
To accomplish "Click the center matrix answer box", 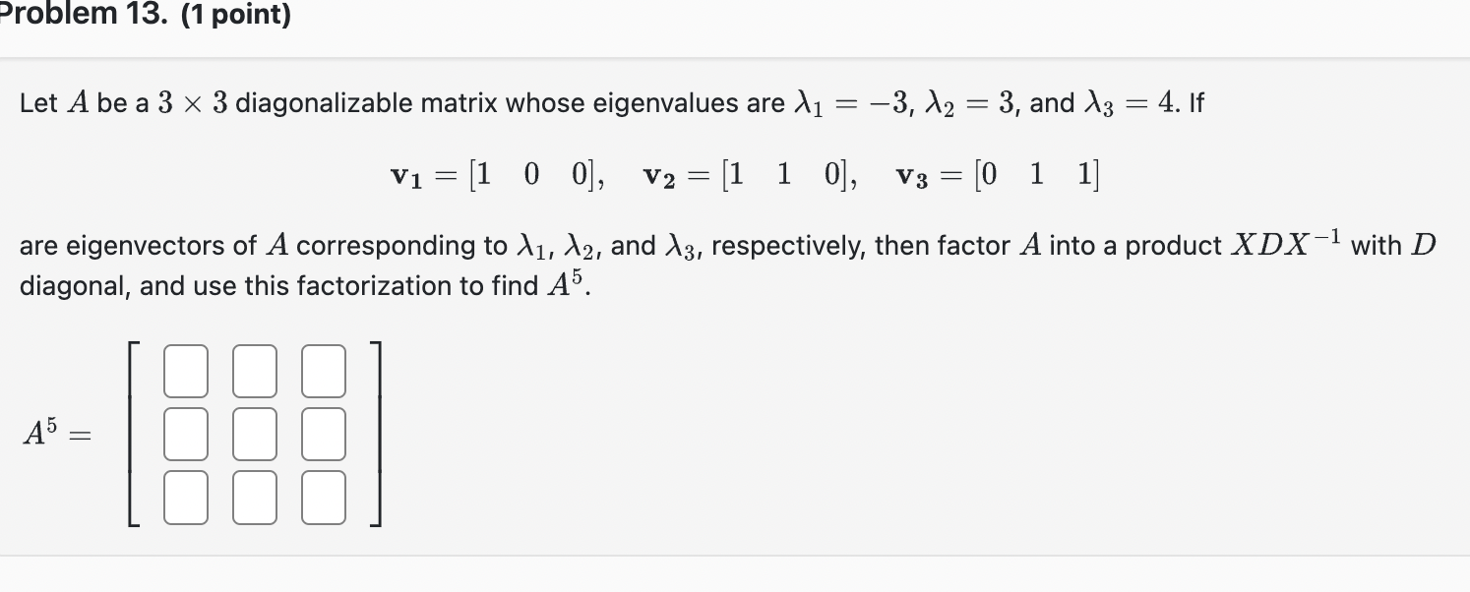I will (254, 433).
